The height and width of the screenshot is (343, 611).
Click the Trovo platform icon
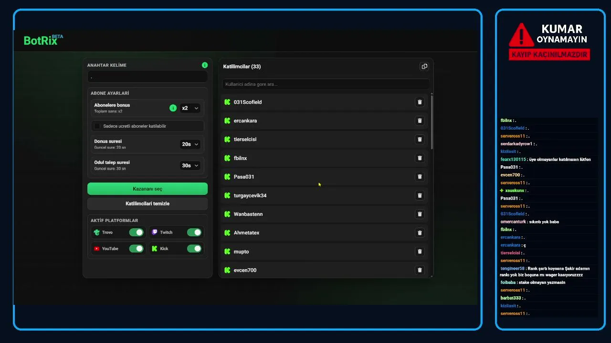tap(97, 232)
